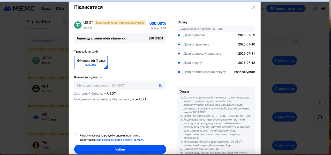Click the Ексклюзивно для нових користувачів badge

click(120, 23)
